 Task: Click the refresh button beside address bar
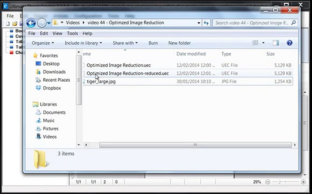point(206,23)
